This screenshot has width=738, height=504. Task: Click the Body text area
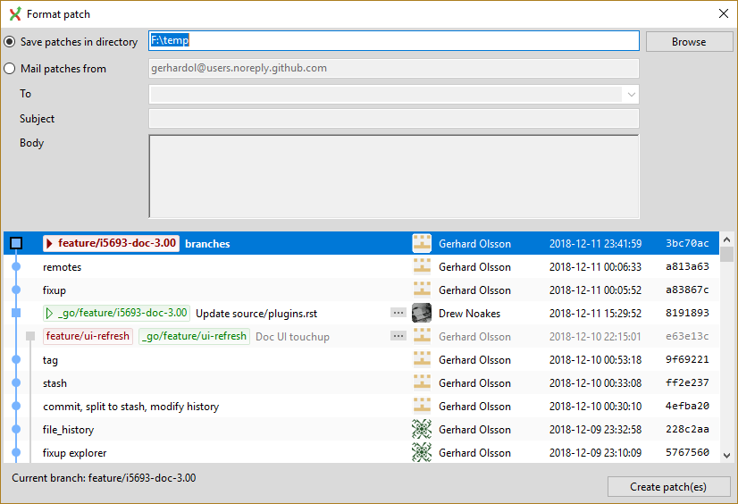(394, 176)
